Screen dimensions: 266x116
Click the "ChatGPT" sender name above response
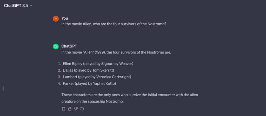point(69,47)
